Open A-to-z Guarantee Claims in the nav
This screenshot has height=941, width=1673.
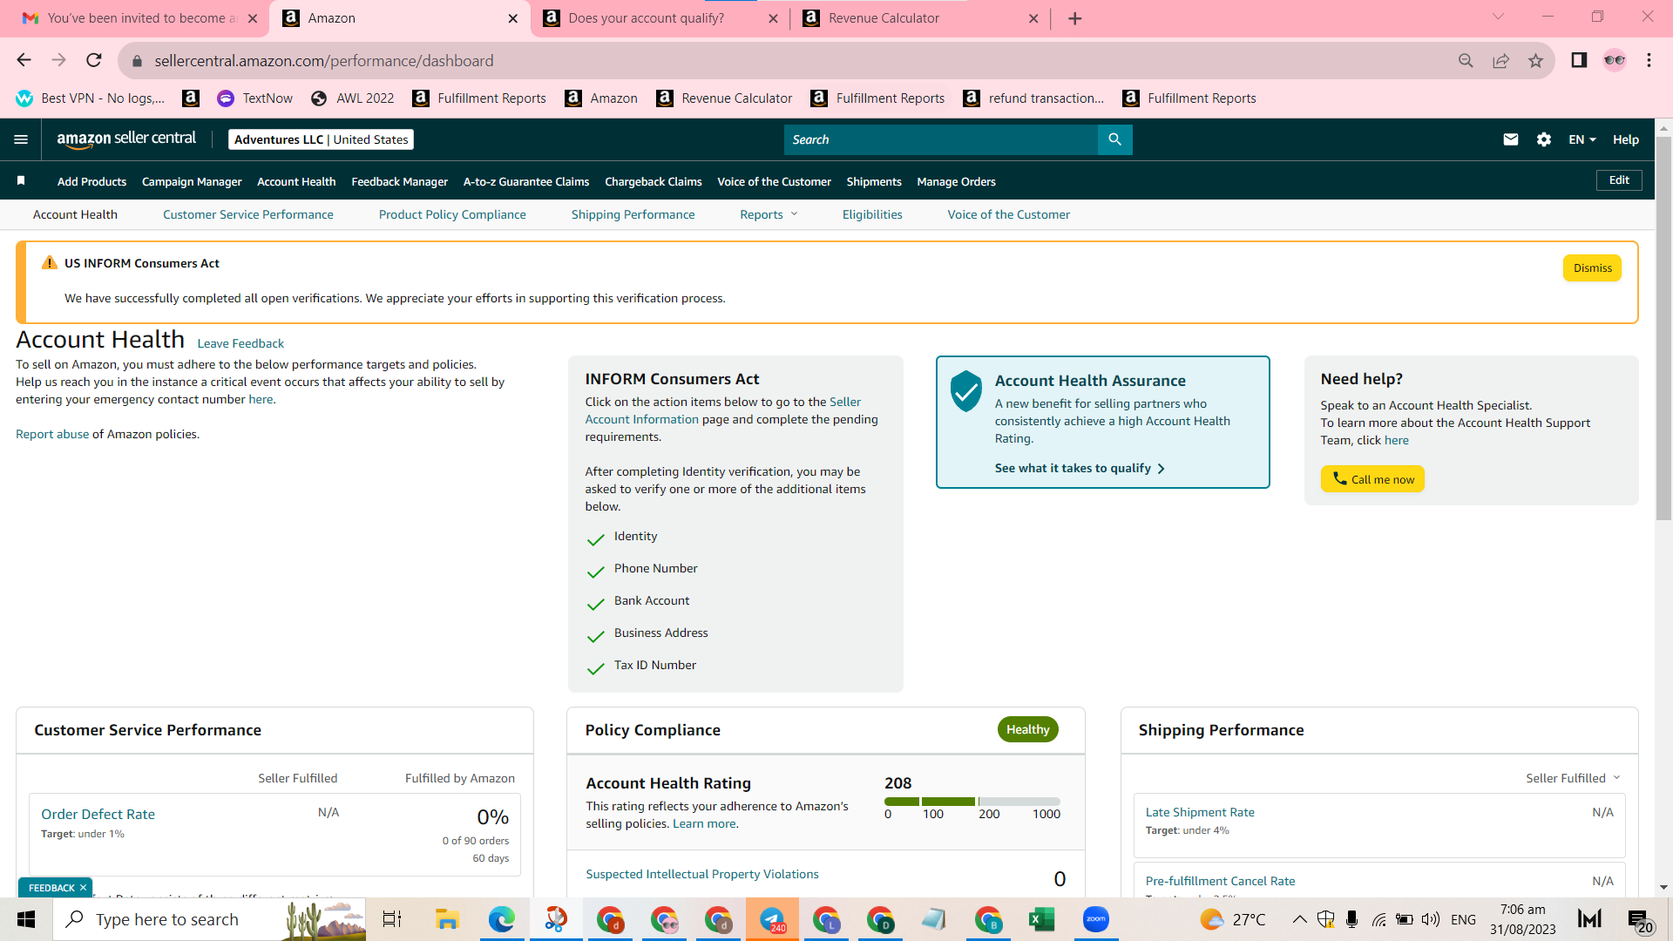(526, 181)
